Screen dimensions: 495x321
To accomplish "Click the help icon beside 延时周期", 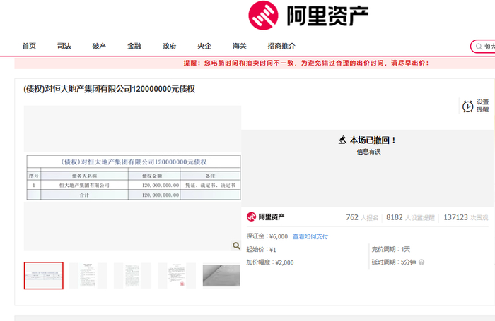I will click(x=421, y=262).
